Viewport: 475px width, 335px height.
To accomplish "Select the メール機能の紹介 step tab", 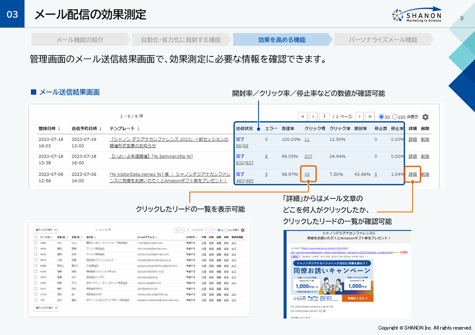I will 80,40.
